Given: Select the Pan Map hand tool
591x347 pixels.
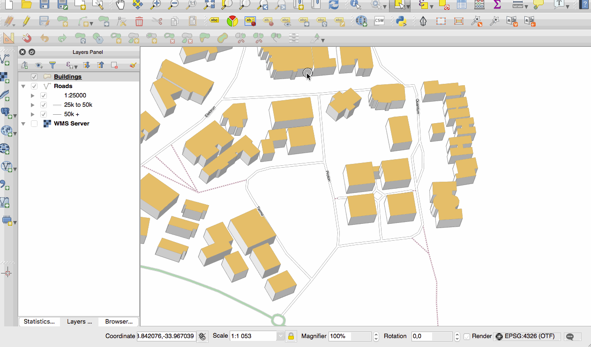Looking at the screenshot, I should [x=120, y=5].
